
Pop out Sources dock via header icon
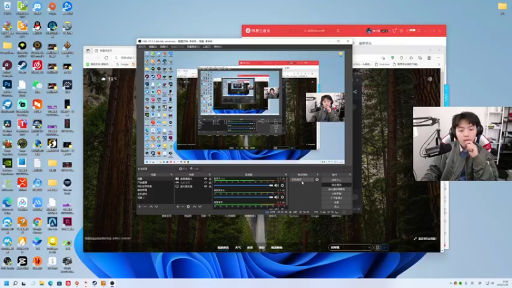pos(210,175)
